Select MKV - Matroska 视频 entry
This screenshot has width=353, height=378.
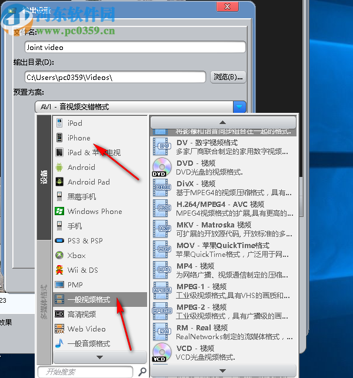pyautogui.click(x=223, y=229)
